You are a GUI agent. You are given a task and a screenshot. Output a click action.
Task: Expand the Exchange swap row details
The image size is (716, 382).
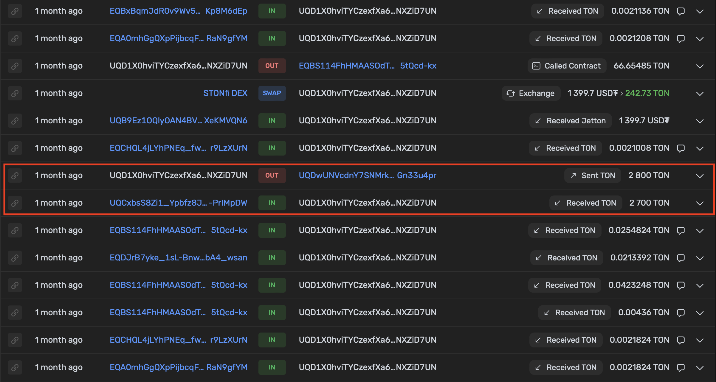700,94
